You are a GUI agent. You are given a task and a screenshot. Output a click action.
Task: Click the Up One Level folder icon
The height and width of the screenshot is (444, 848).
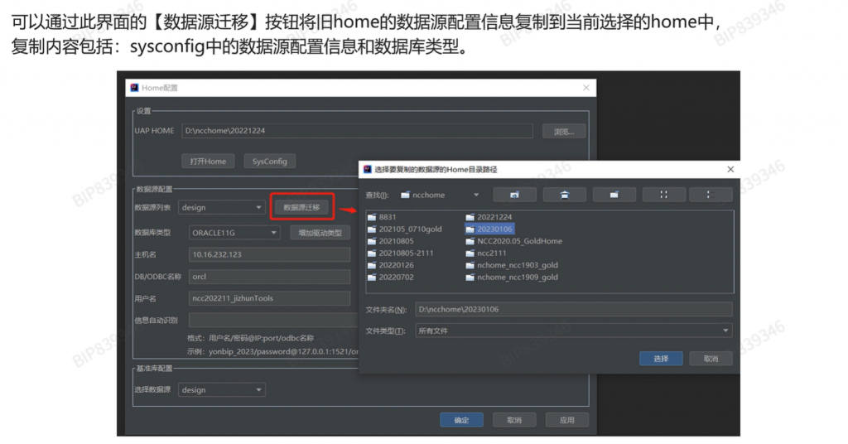[x=514, y=195]
